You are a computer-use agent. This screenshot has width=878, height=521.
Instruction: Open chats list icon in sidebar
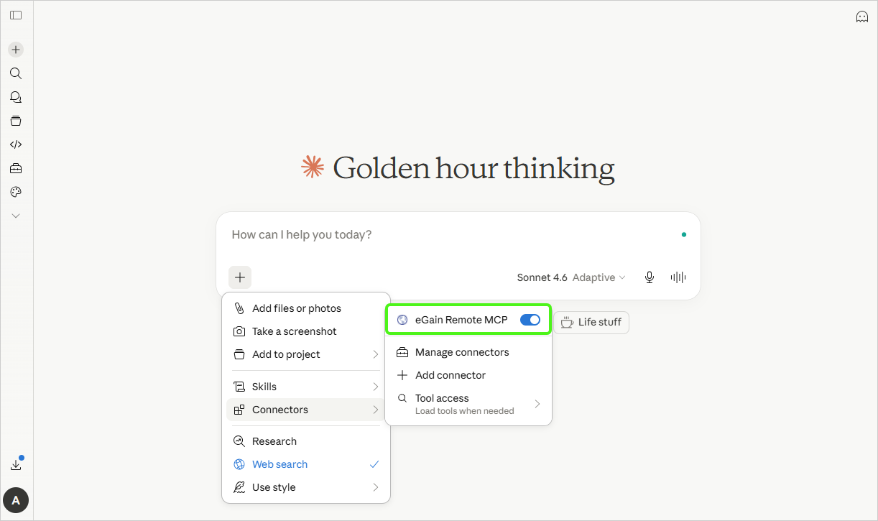(16, 97)
